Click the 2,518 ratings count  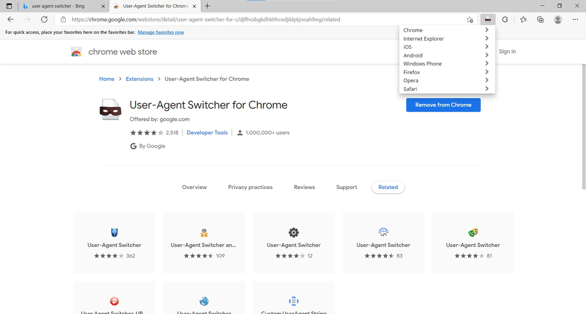pyautogui.click(x=172, y=133)
